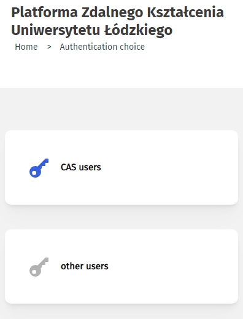
Task: Select the other users login option
Action: (x=121, y=266)
